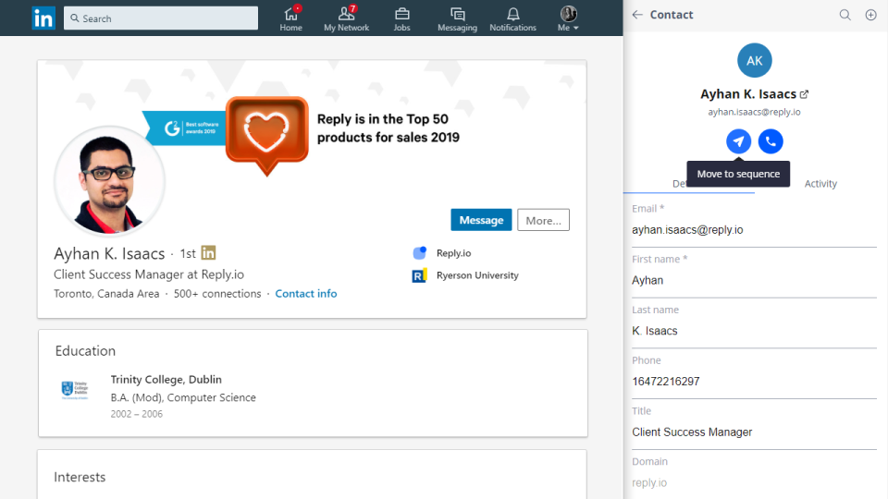Click Trinity College logo
Screen dimensions: 888x499
tap(75, 390)
